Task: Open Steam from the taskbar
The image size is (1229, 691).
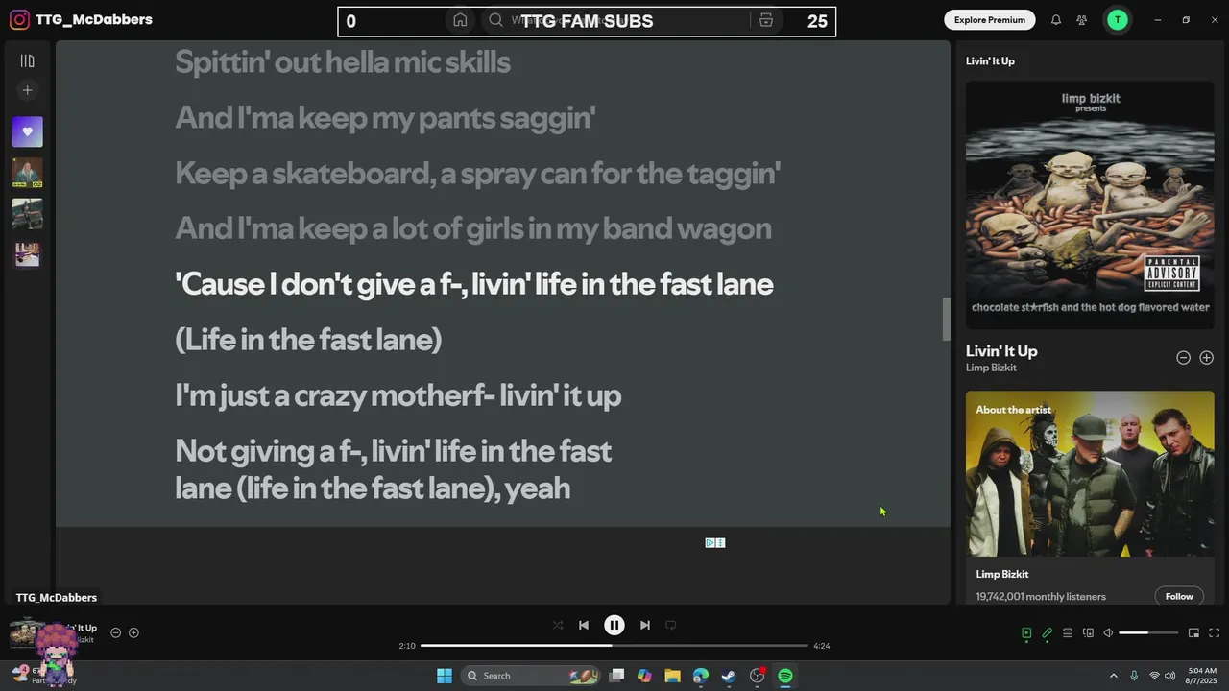Action: (729, 676)
